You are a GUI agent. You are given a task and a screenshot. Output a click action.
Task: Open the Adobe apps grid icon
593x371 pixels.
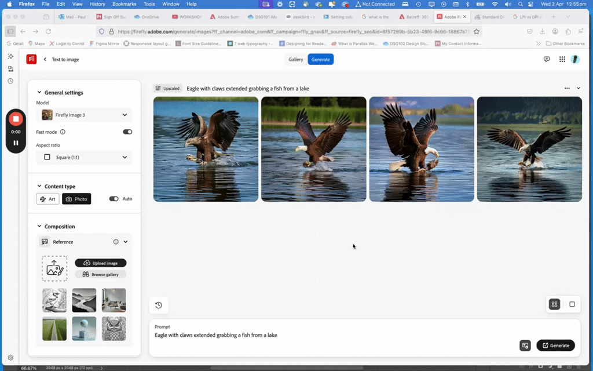562,59
